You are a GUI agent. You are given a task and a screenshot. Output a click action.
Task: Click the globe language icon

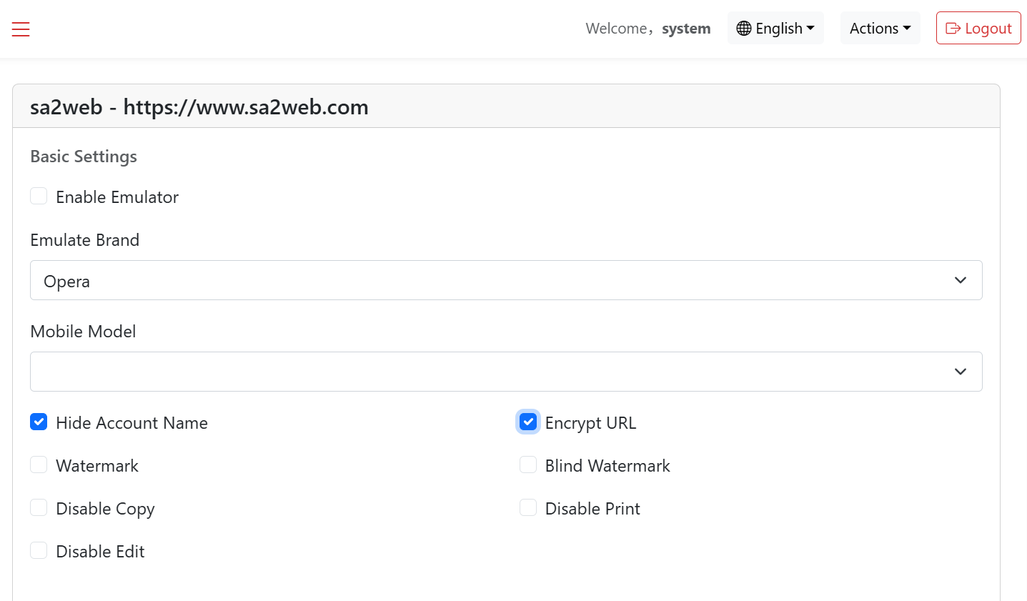click(x=744, y=29)
